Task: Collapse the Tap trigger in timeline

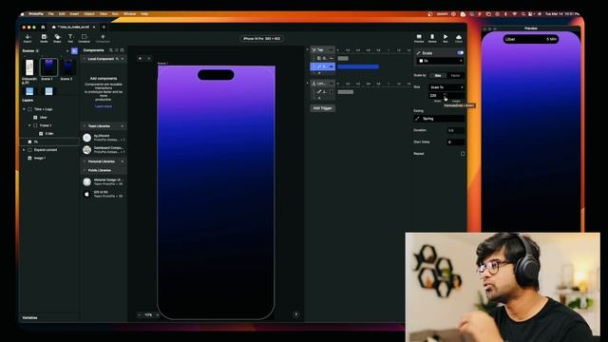Action: 308,50
